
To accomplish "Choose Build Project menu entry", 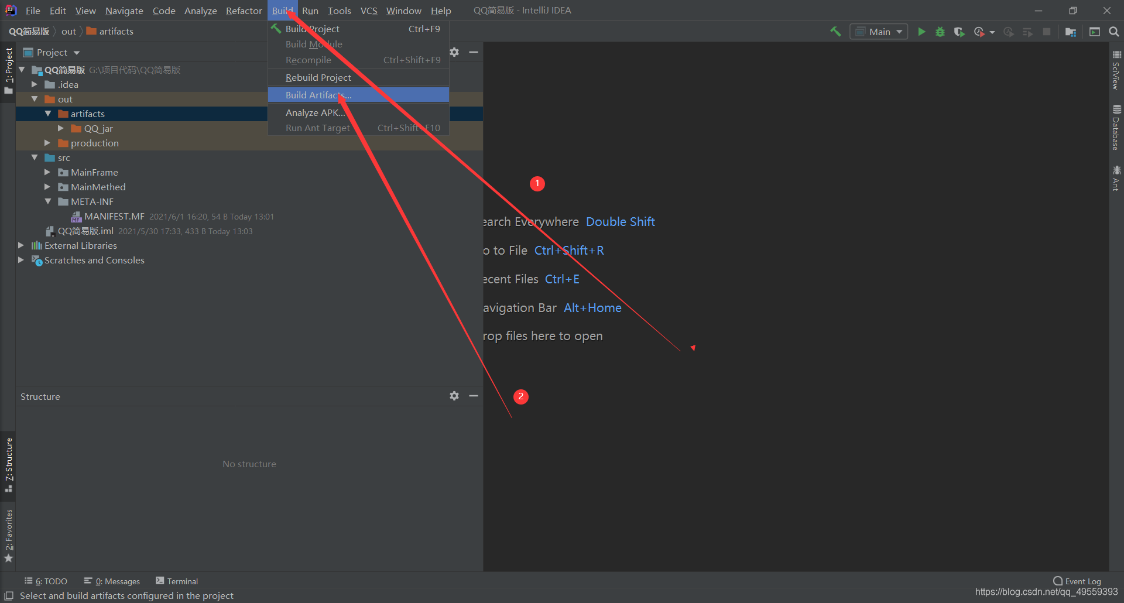I will click(358, 29).
